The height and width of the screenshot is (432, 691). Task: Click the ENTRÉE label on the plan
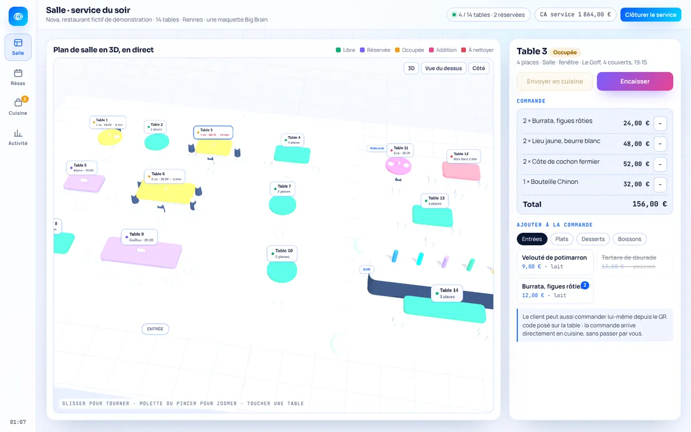[x=155, y=329]
